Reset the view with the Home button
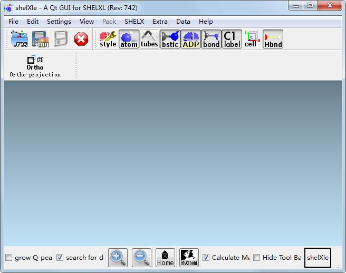Viewport: 346px width, 273px height. pyautogui.click(x=165, y=258)
